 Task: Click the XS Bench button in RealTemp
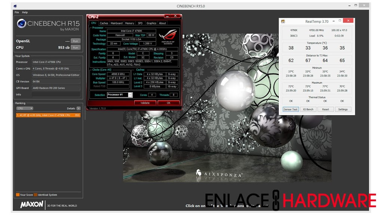coord(308,109)
